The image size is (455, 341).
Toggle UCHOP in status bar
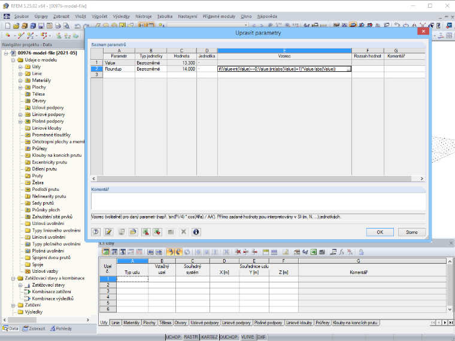tap(173, 337)
